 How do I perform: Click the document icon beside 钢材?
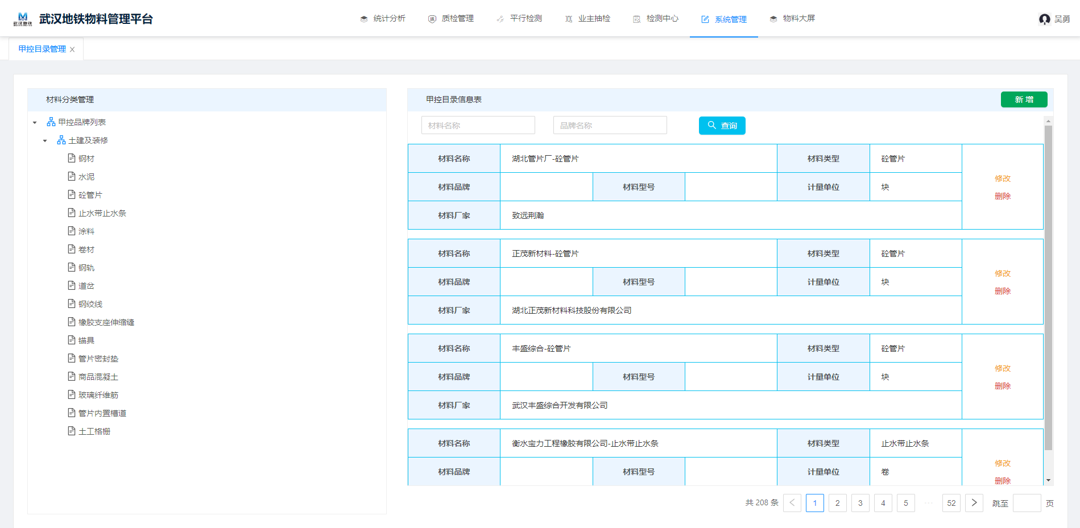72,159
